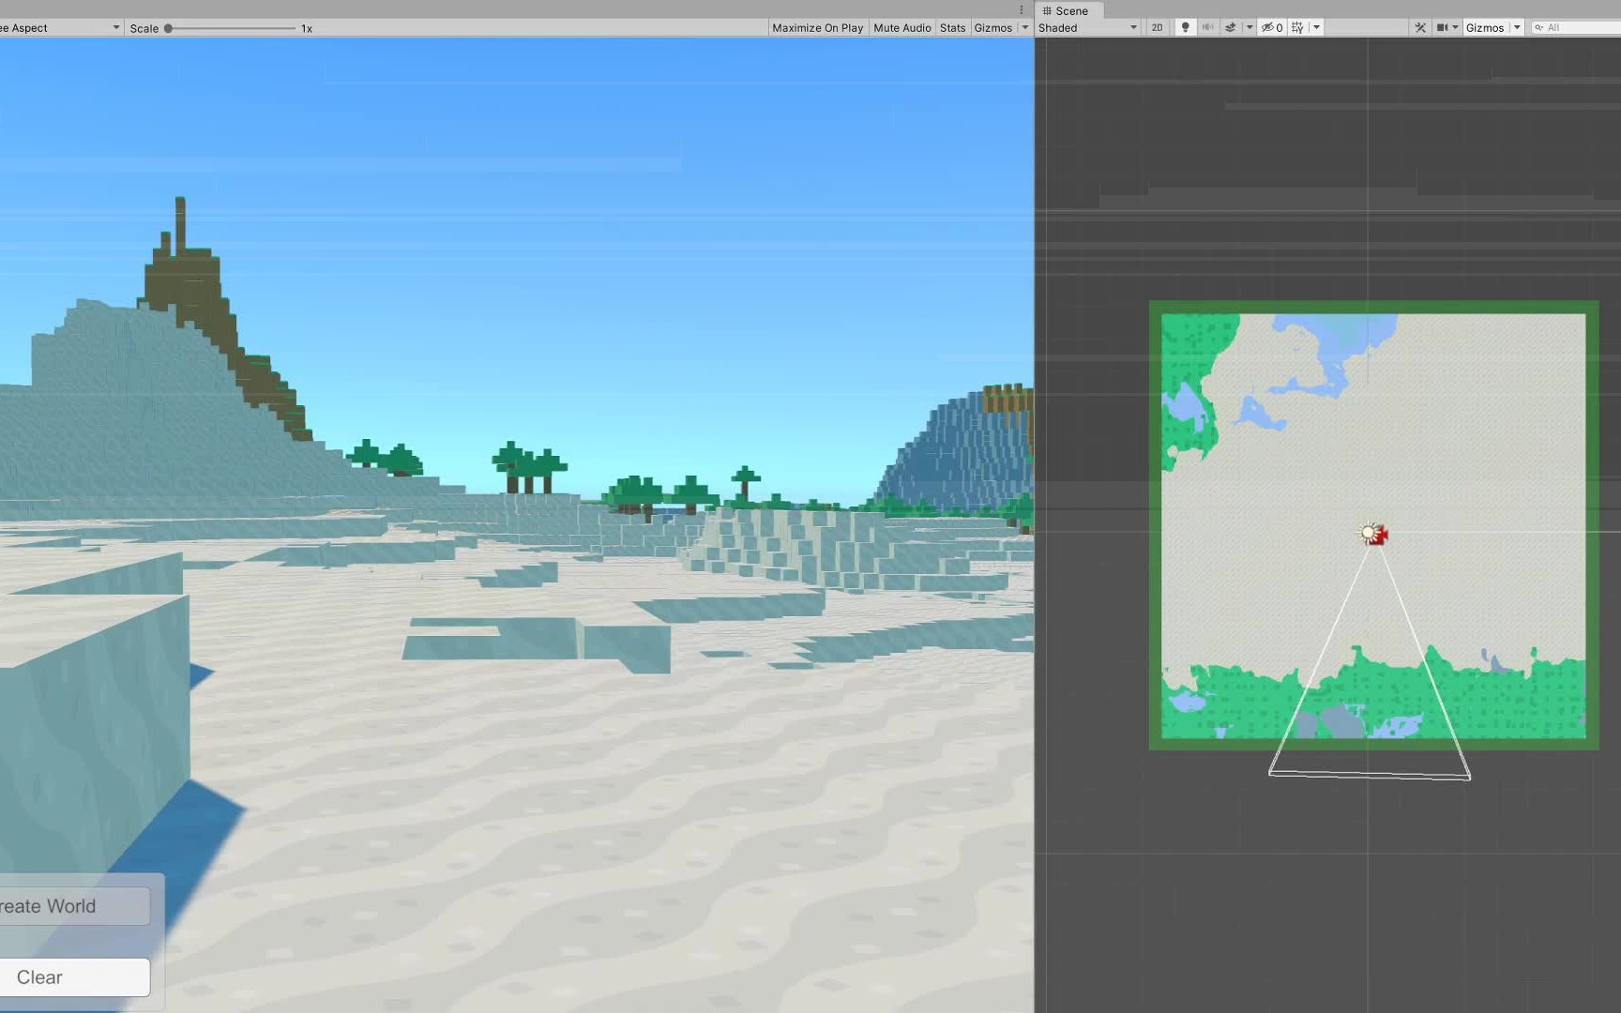Open the Game view ellipsis menu icon

click(1020, 9)
